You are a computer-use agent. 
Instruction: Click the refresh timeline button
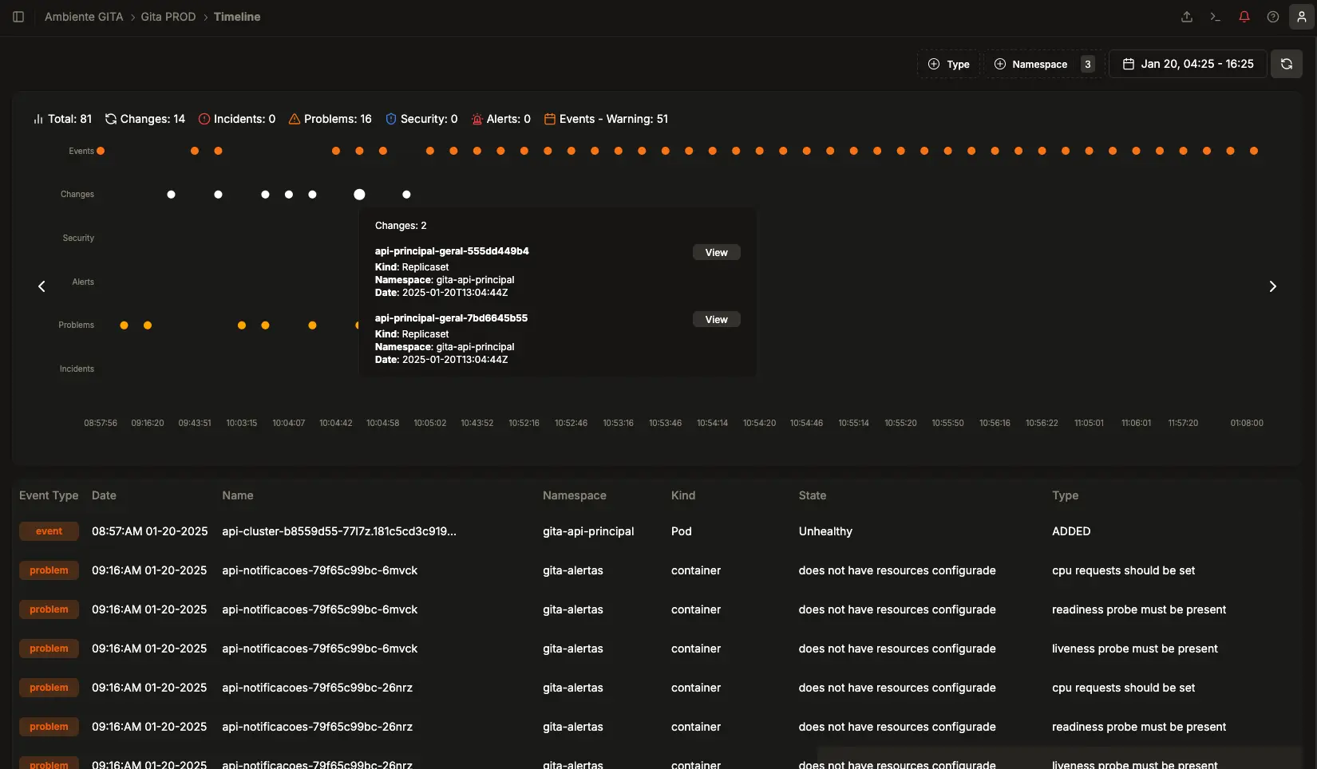pos(1287,64)
